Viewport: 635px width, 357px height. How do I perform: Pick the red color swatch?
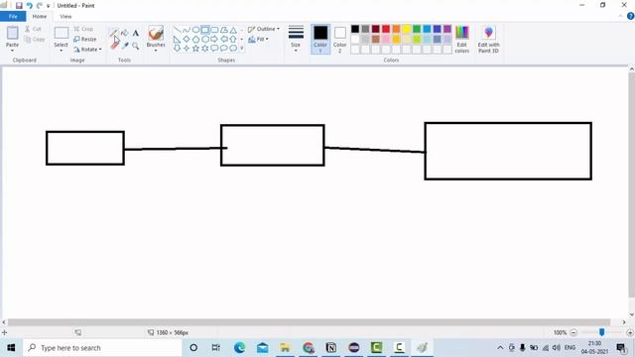click(386, 29)
